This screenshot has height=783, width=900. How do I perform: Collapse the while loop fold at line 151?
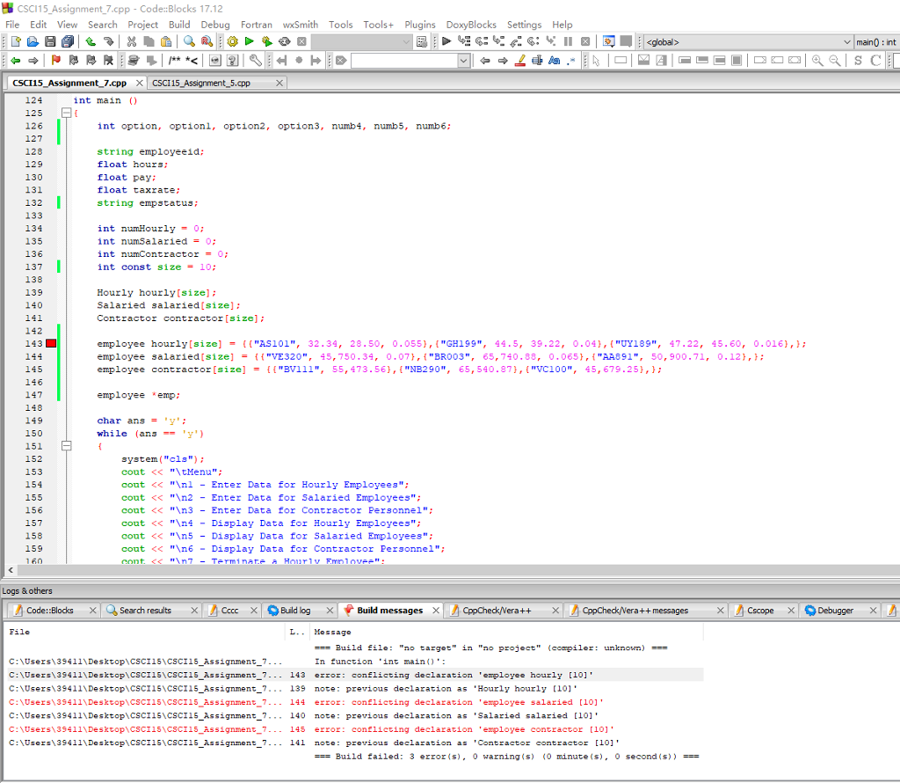pyautogui.click(x=66, y=446)
